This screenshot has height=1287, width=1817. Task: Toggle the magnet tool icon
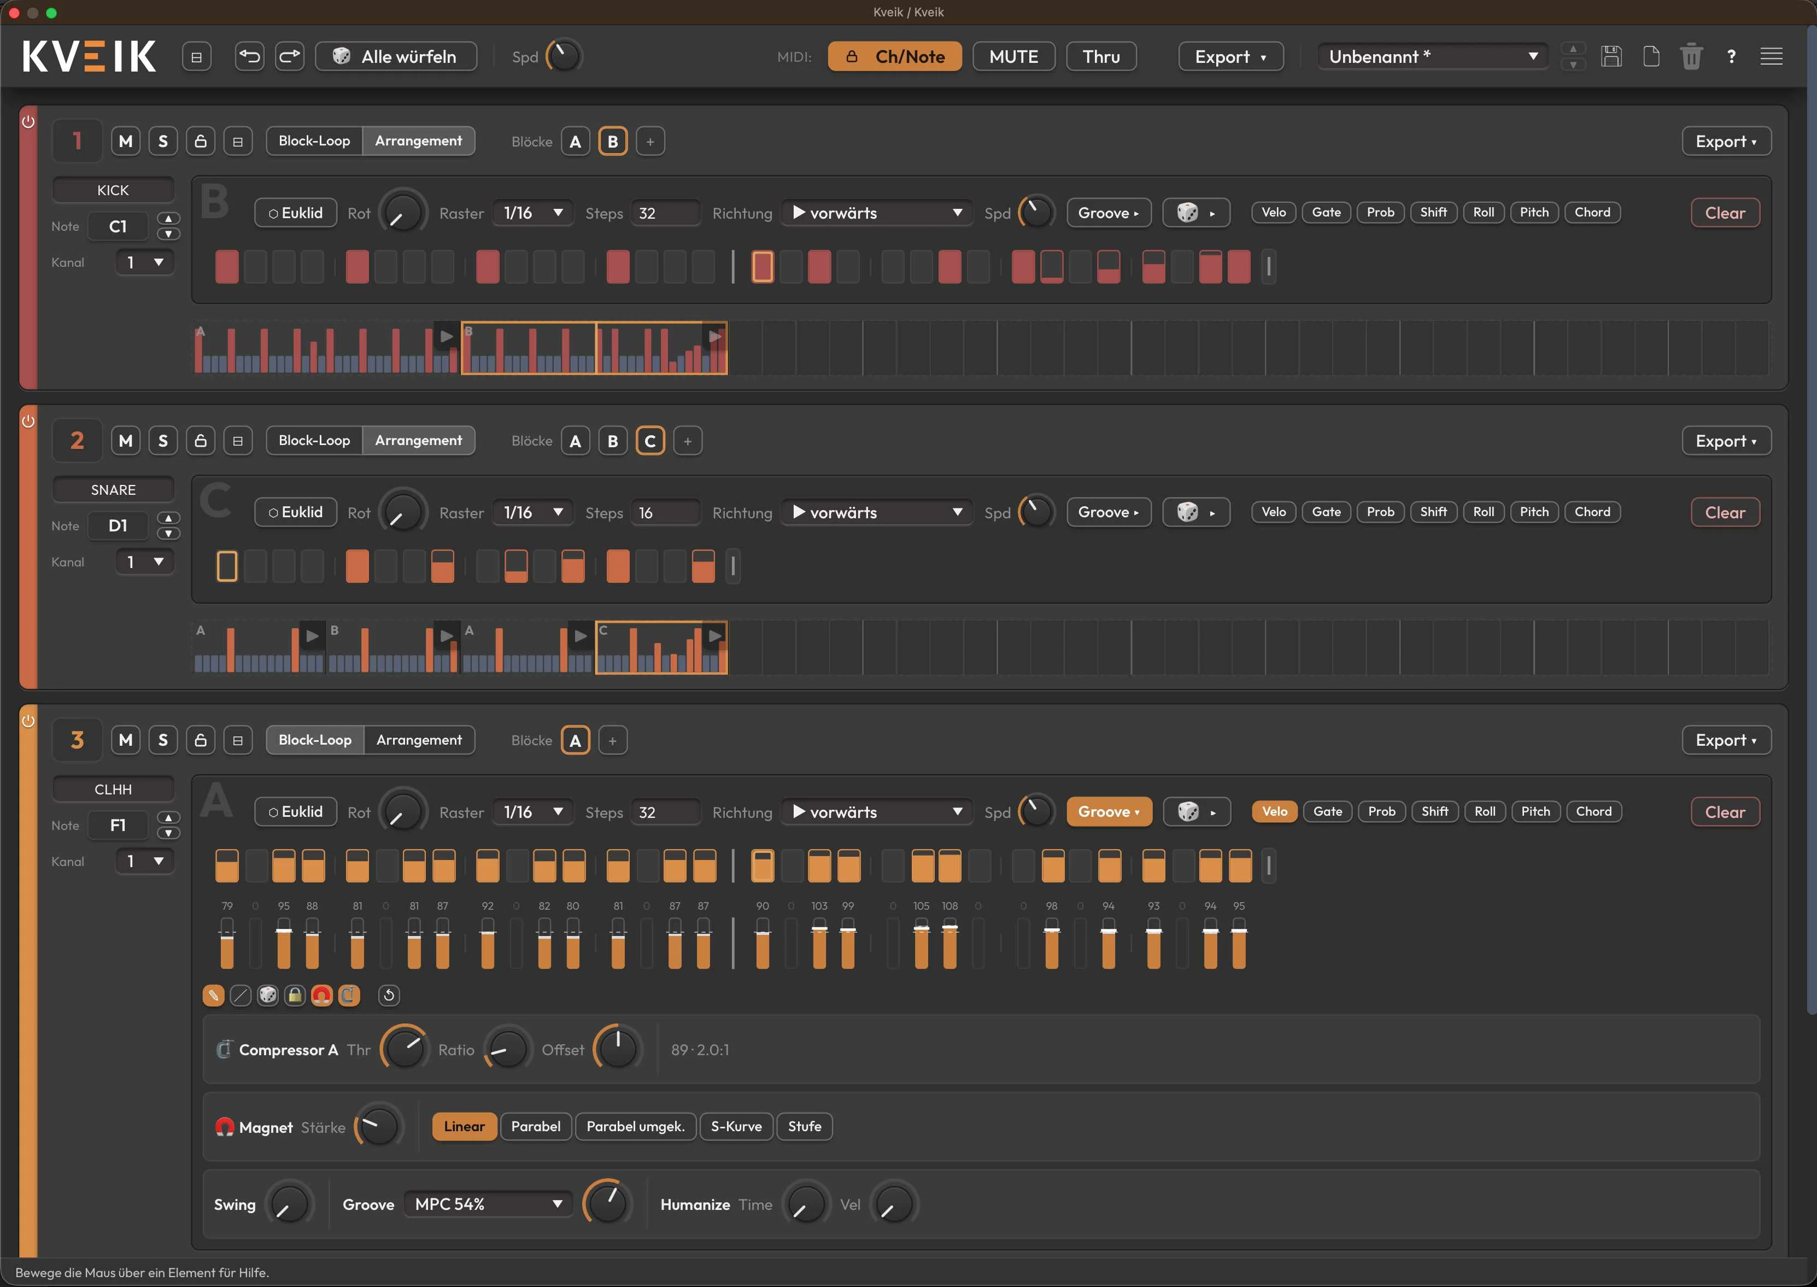pyautogui.click(x=322, y=996)
